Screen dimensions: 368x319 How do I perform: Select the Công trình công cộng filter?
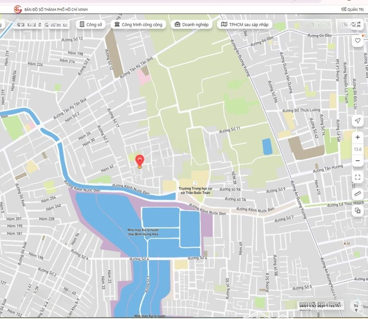click(x=138, y=25)
